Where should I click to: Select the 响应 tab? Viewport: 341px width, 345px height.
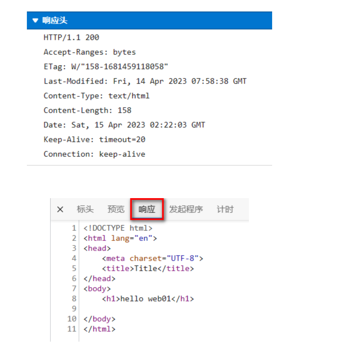click(147, 209)
